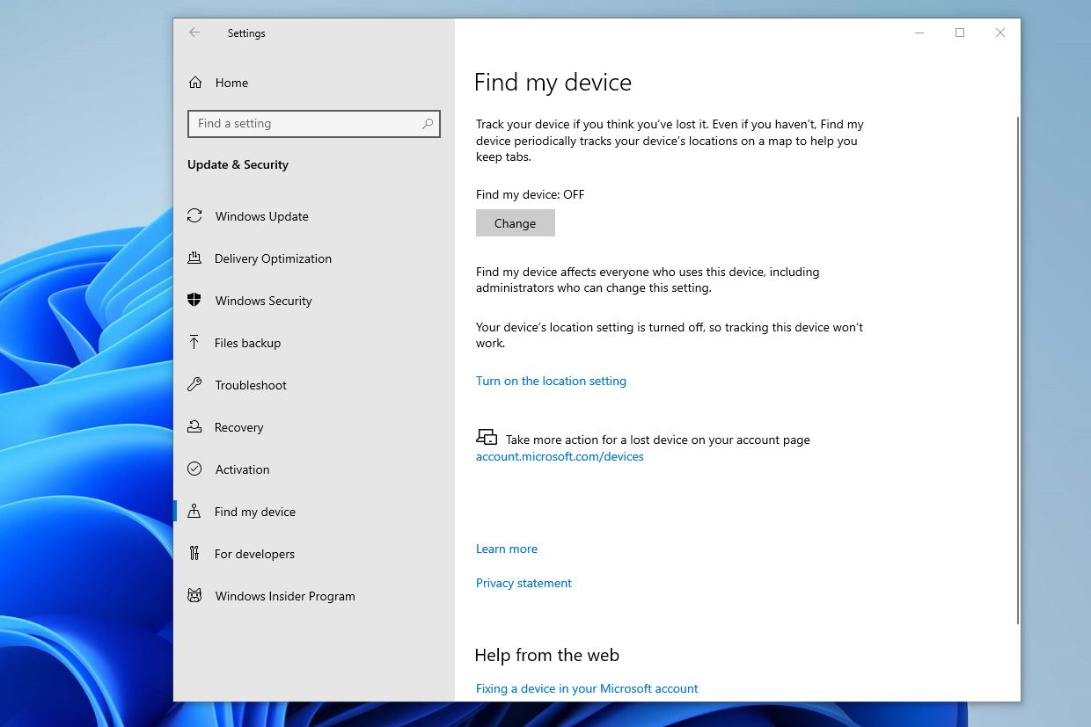The height and width of the screenshot is (727, 1091).
Task: Click the Files backup arrow icon
Action: (194, 343)
